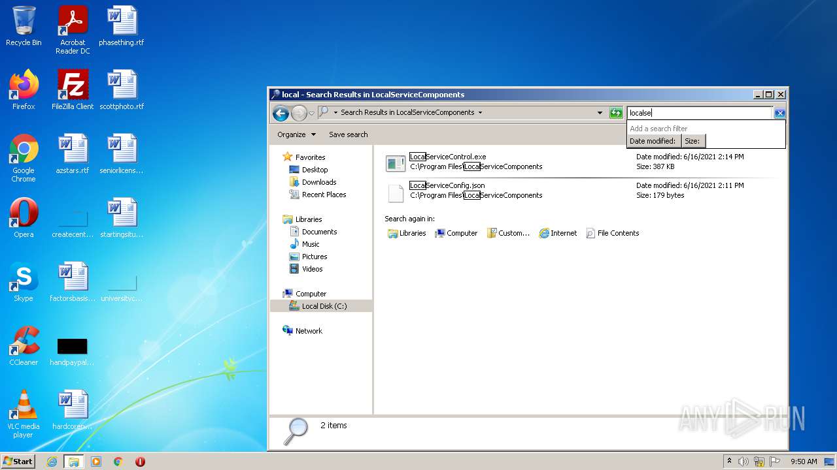Click the LocalServiceControl.exe file name

[448, 157]
